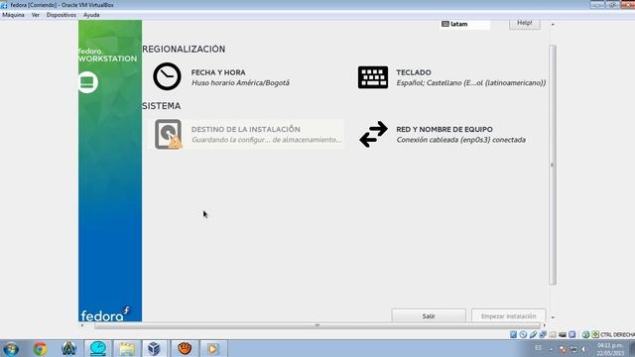Open the Ver menu
Viewport: 635px width, 357px height.
pyautogui.click(x=36, y=15)
